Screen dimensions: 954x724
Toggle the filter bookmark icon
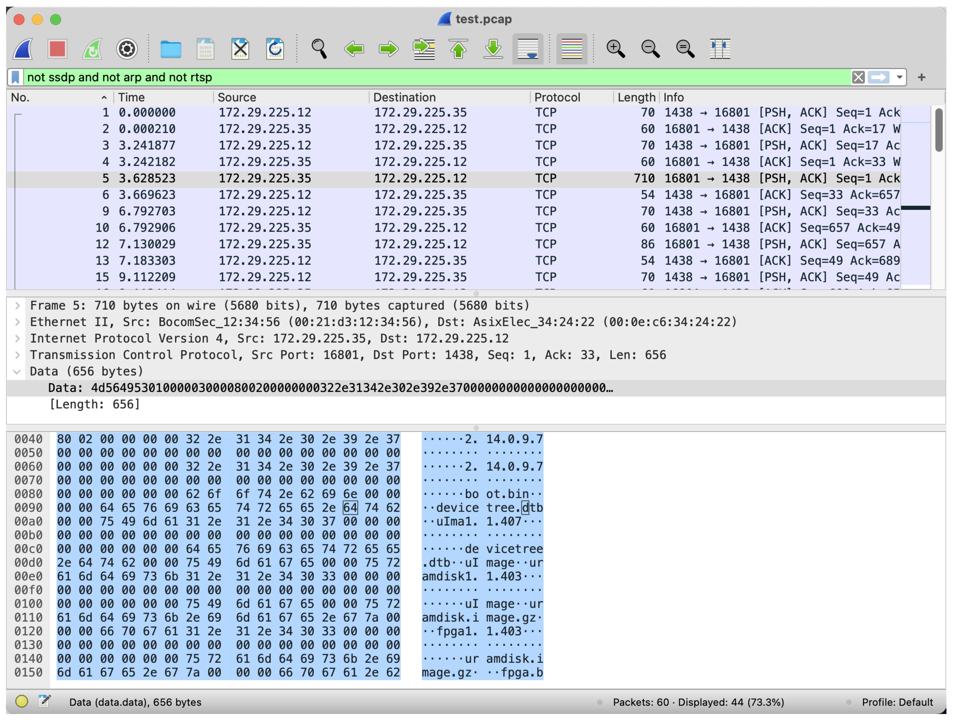coord(15,77)
